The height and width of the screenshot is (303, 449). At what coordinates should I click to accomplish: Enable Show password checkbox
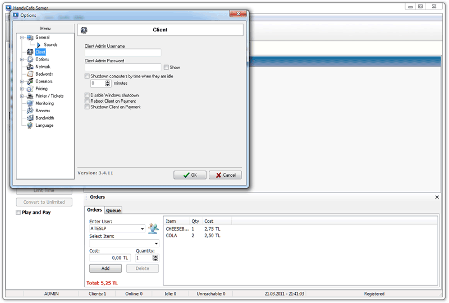pyautogui.click(x=167, y=67)
